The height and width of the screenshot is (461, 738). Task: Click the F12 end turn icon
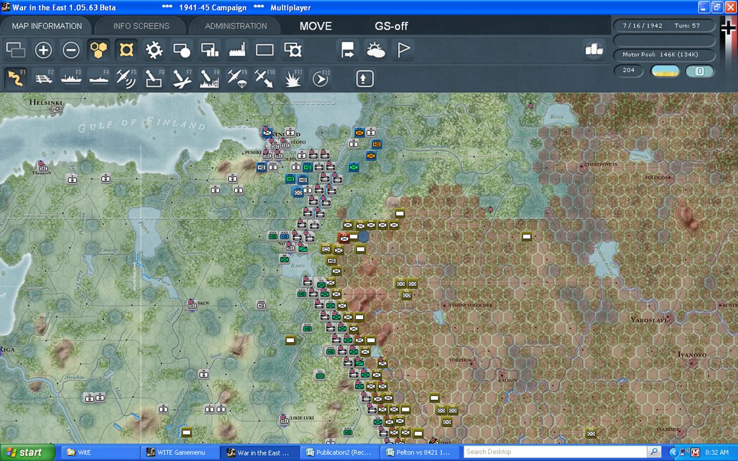[320, 78]
